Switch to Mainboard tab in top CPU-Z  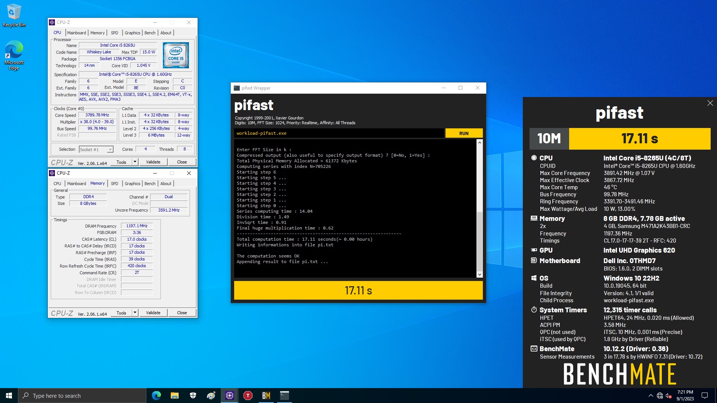click(77, 33)
